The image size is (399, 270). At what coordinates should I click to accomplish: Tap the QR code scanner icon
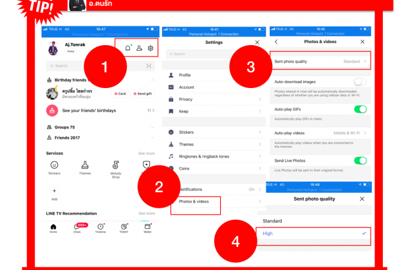coord(150,66)
